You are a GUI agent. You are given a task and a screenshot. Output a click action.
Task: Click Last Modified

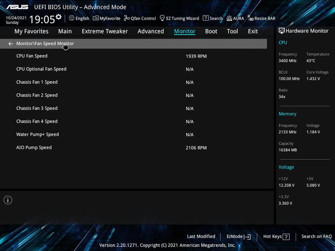pyautogui.click(x=201, y=236)
